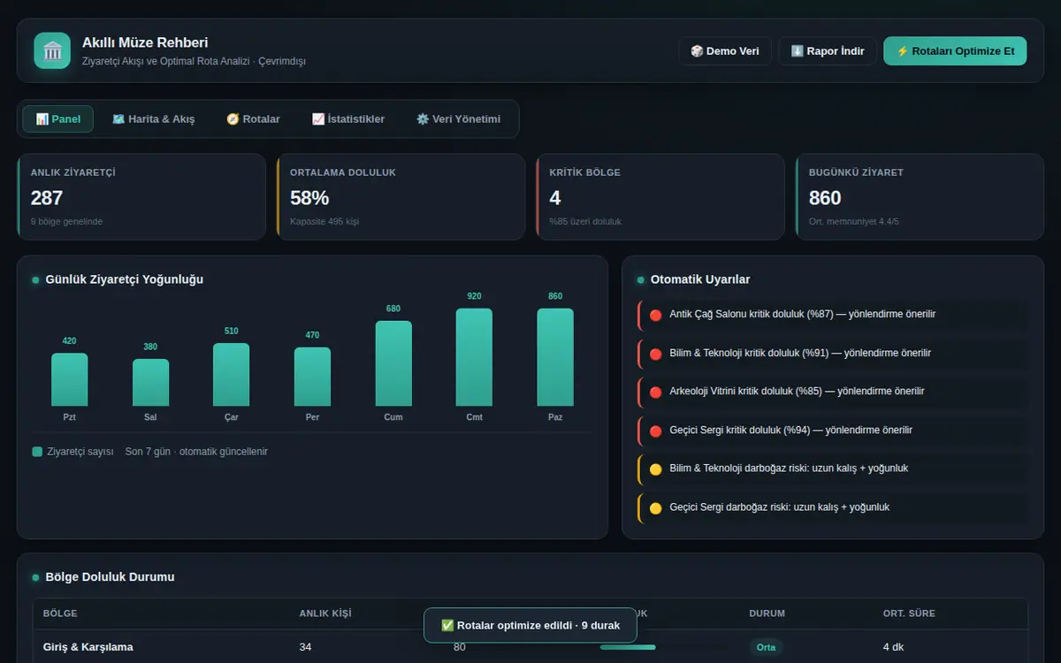
Task: Click red icon for Geçici Sergi kritik doluluk
Action: pyautogui.click(x=655, y=431)
